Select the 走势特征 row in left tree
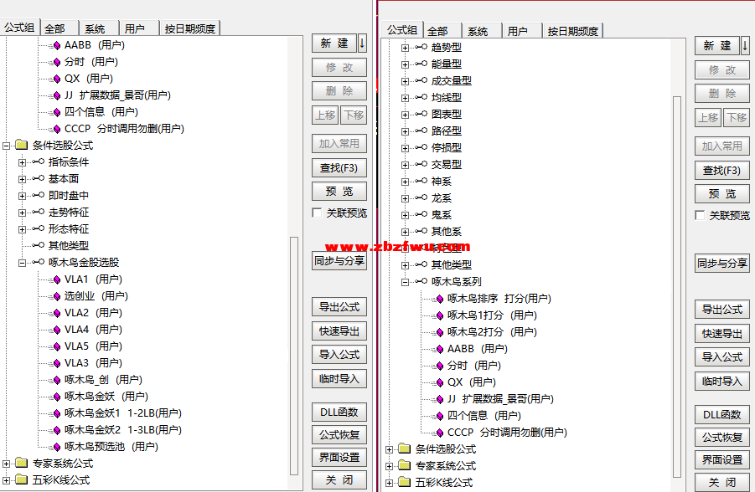Viewport: 755px width, 492px height. pyautogui.click(x=69, y=212)
